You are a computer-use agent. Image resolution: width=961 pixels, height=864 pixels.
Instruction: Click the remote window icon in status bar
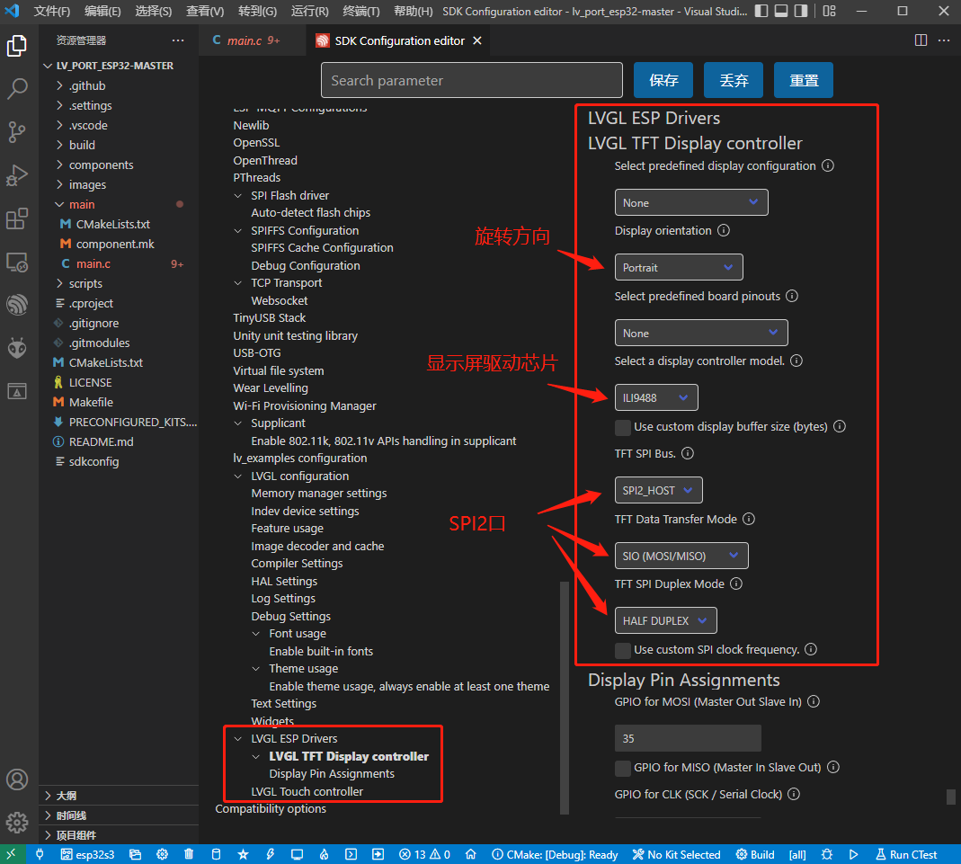(x=12, y=854)
